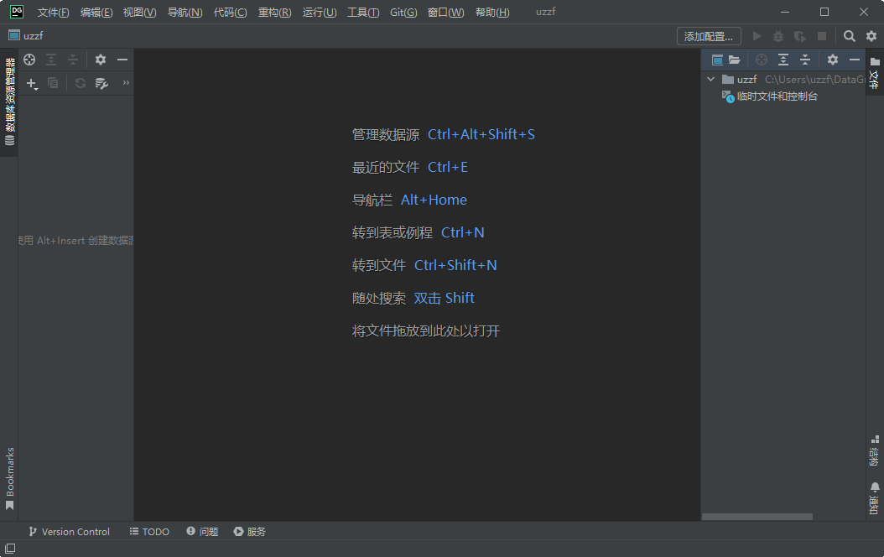Viewport: 884px width, 557px height.
Task: Click preview tab icon in files panel
Action: pos(717,60)
